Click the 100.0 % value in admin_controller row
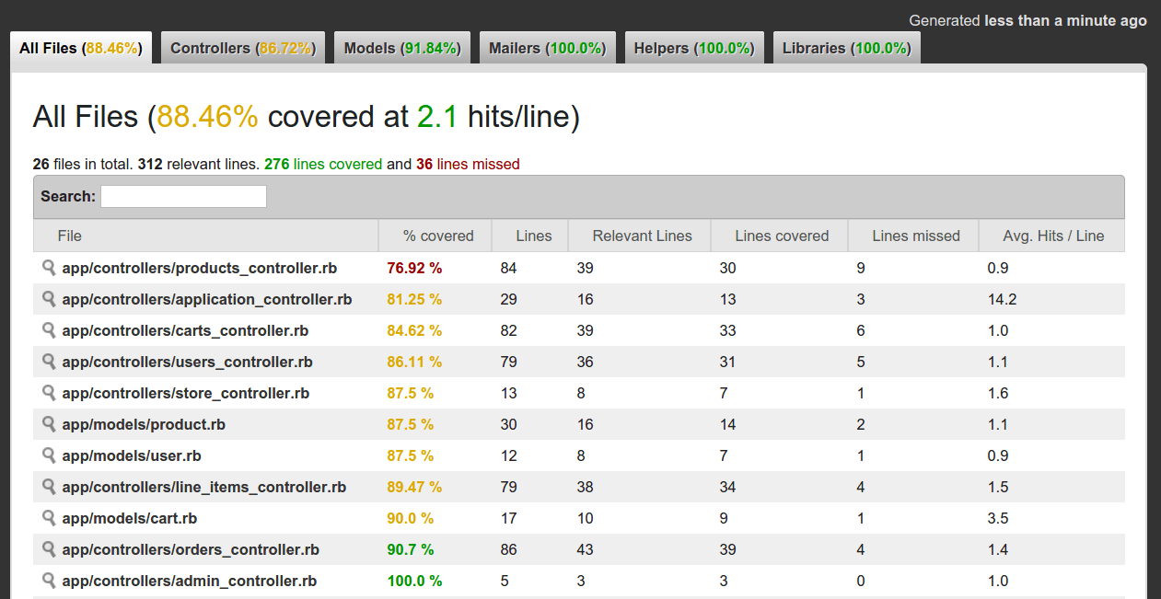 [414, 581]
